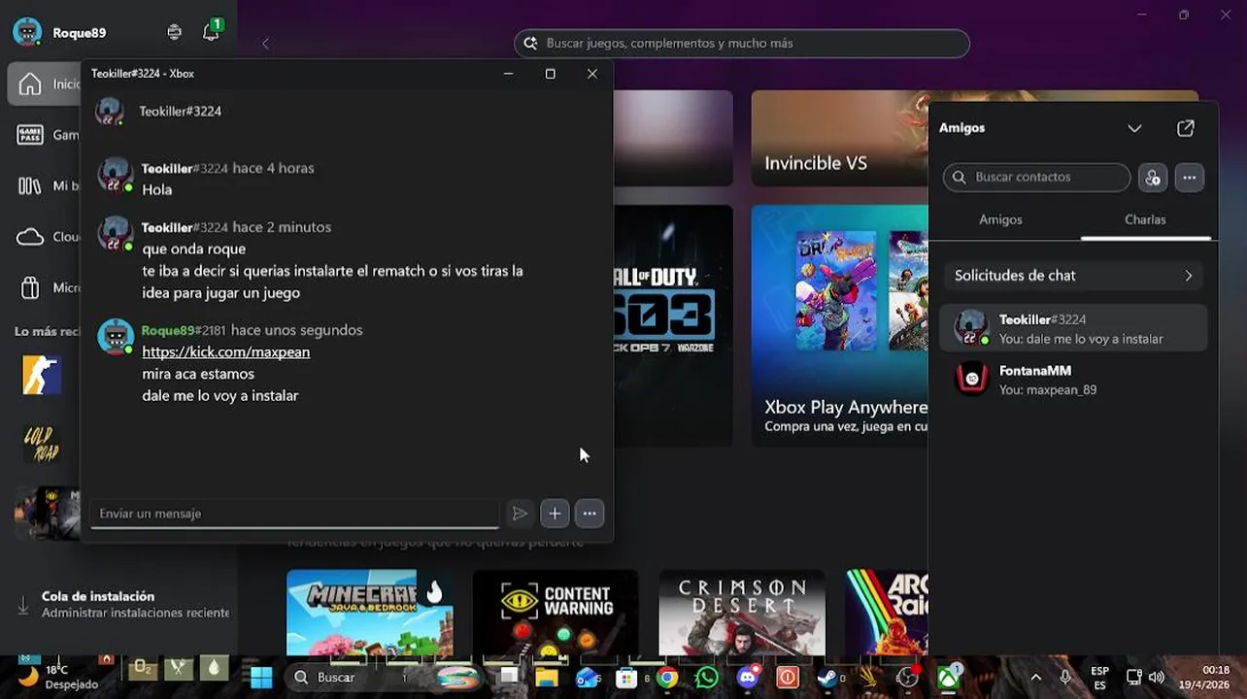This screenshot has width=1247, height=699.
Task: Click the microphone icon in system tray
Action: [x=1065, y=677]
